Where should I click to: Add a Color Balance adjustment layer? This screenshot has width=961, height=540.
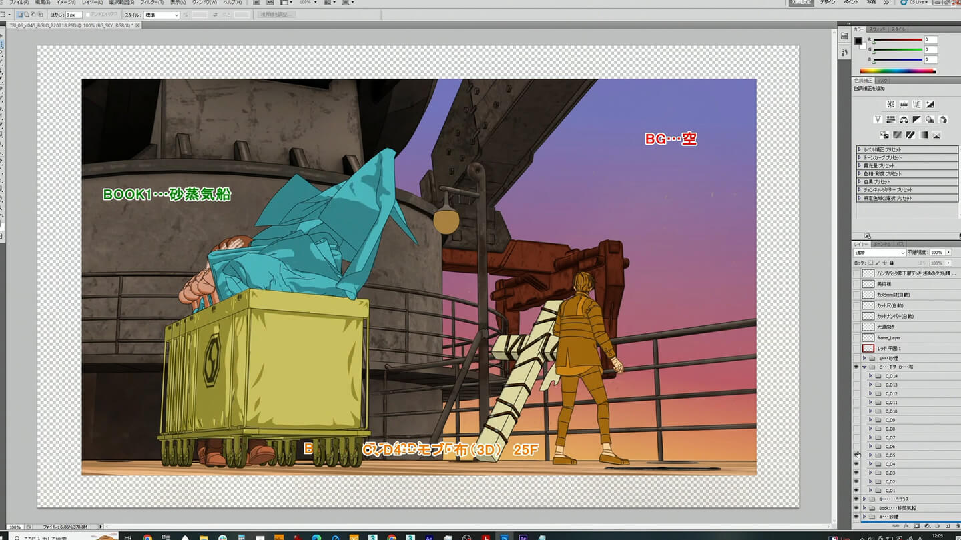tap(904, 119)
